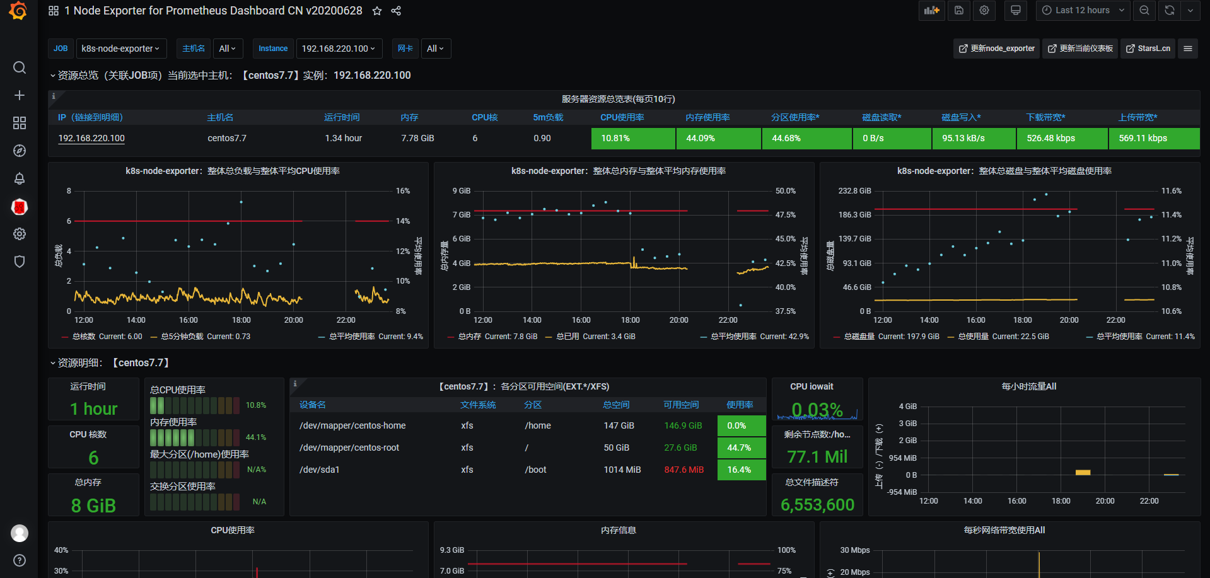Open the 整体总磁盘 panel title menu
This screenshot has height=578, width=1210.
(1004, 171)
